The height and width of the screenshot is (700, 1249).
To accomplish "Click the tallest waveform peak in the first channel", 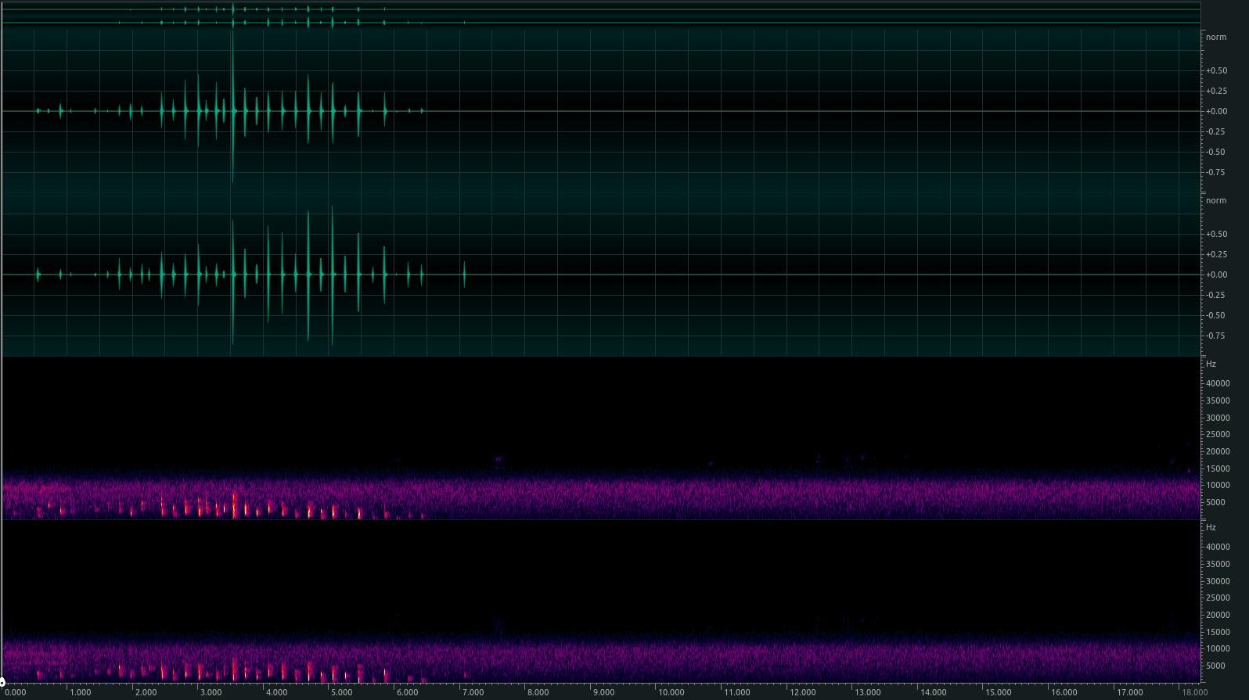I will tap(232, 109).
